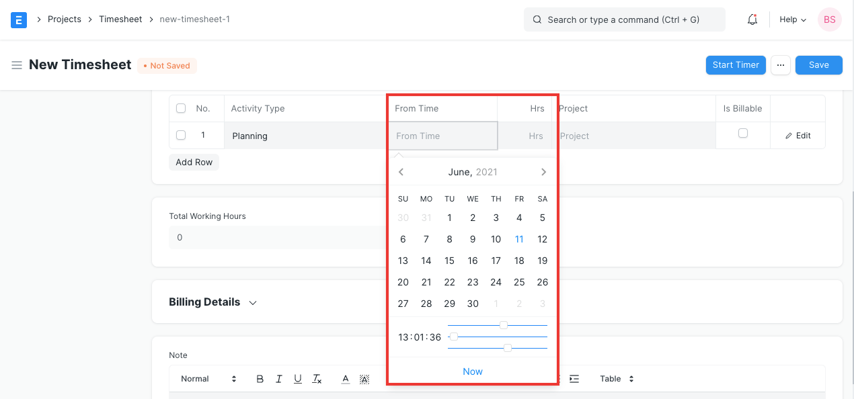The width and height of the screenshot is (854, 399).
Task: Toggle bold formatting in the Note editor
Action: [x=260, y=378]
